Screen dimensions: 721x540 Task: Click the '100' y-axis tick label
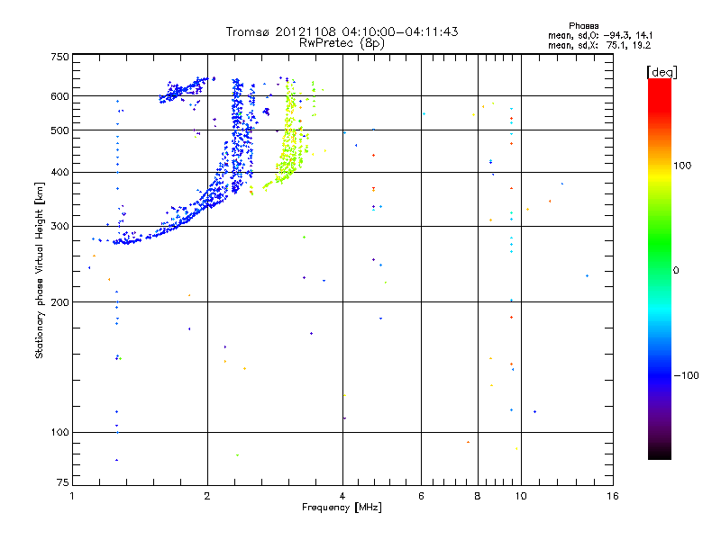[59, 433]
